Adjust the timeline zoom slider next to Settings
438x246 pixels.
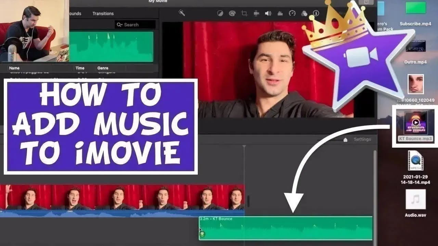click(x=345, y=139)
